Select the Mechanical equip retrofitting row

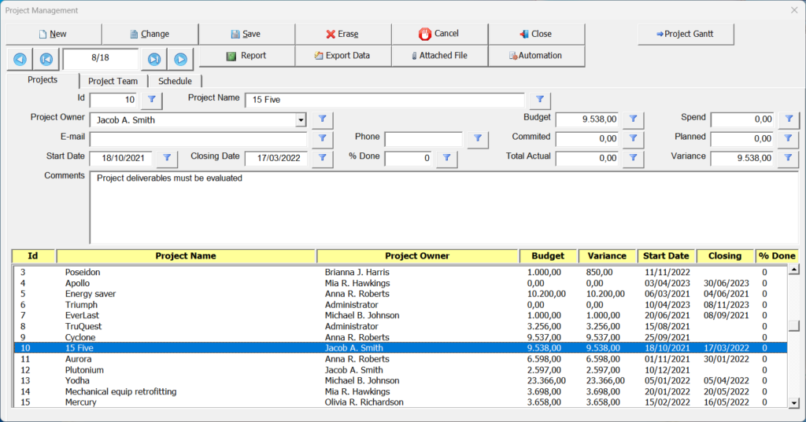pos(401,391)
